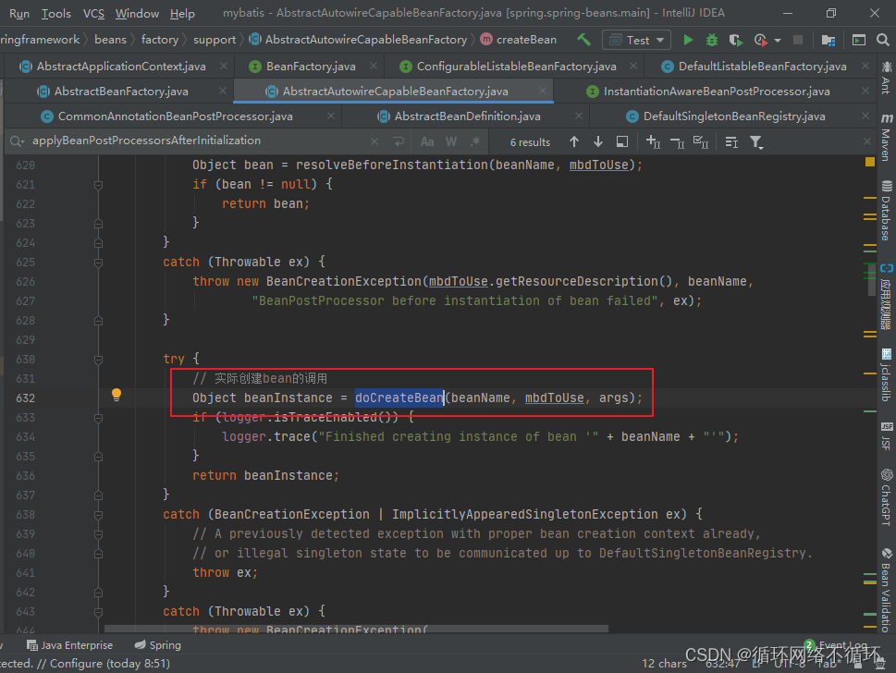
Task: Expand the Profiler dropdown arrow in the toolbar
Action: click(777, 41)
